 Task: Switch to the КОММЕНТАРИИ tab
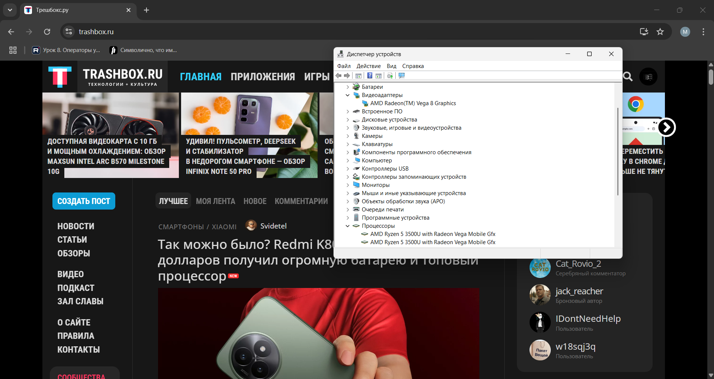tap(302, 201)
